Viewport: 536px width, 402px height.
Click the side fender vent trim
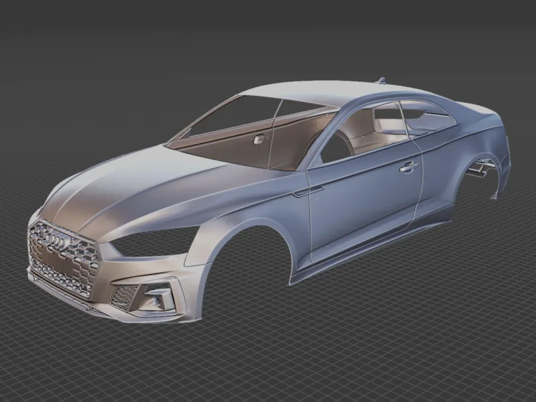pos(308,192)
